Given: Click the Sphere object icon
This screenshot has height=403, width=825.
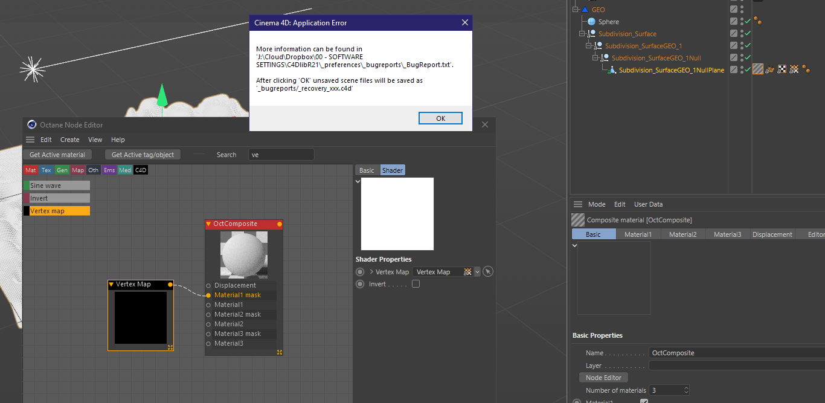Looking at the screenshot, I should [591, 22].
